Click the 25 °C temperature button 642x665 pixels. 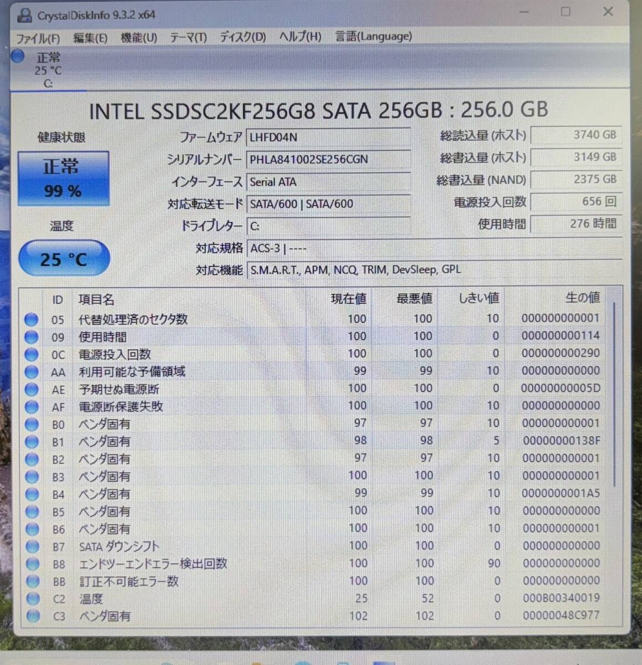[x=64, y=258]
